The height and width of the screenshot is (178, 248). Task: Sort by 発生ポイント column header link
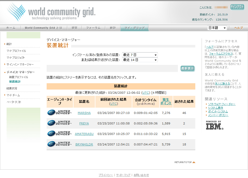(166, 101)
